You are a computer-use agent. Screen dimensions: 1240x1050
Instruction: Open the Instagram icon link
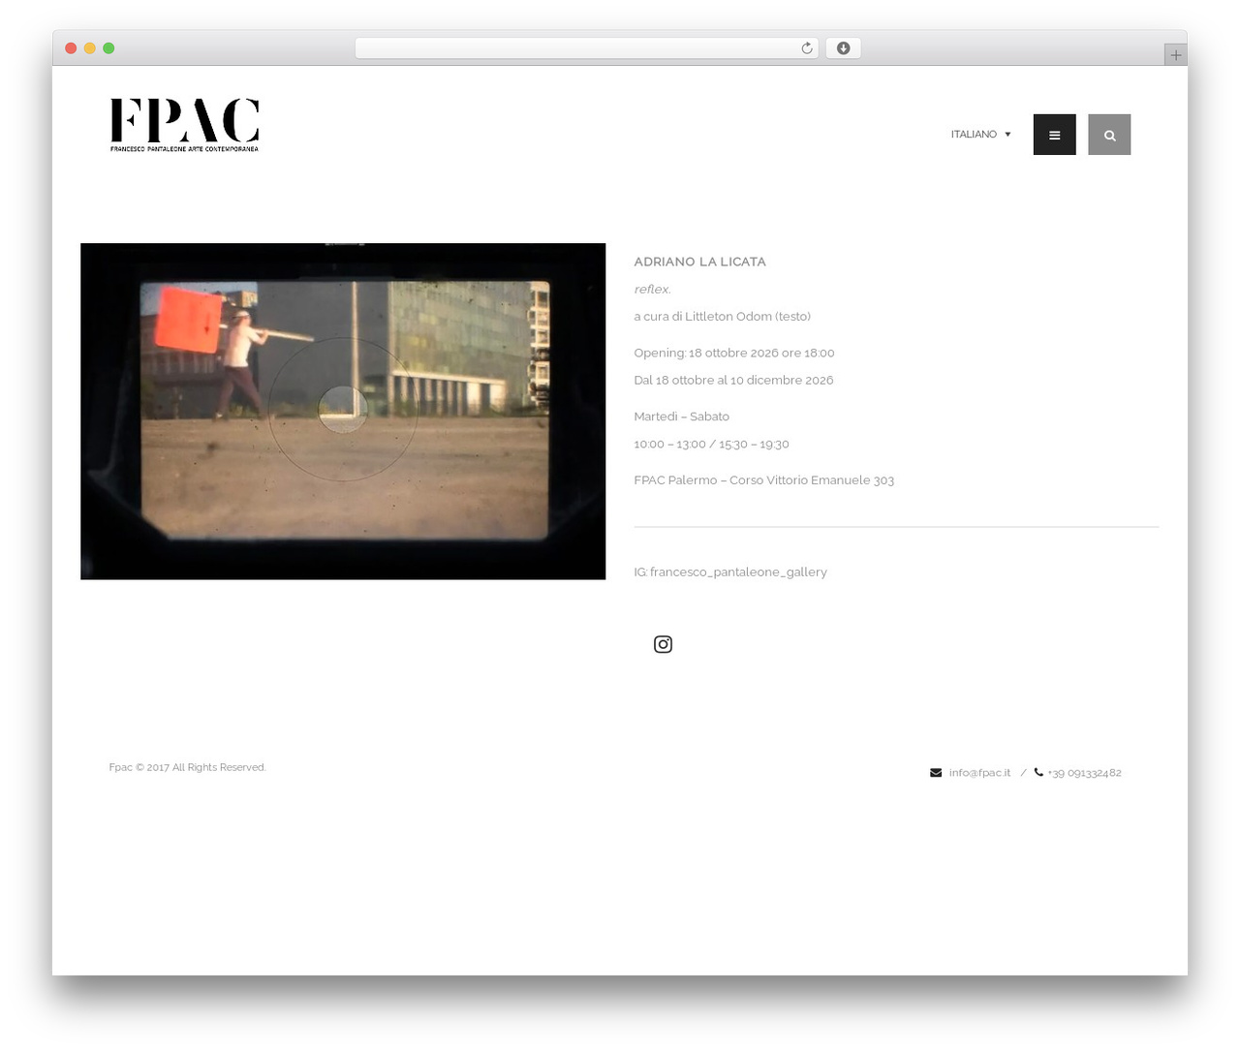663,644
